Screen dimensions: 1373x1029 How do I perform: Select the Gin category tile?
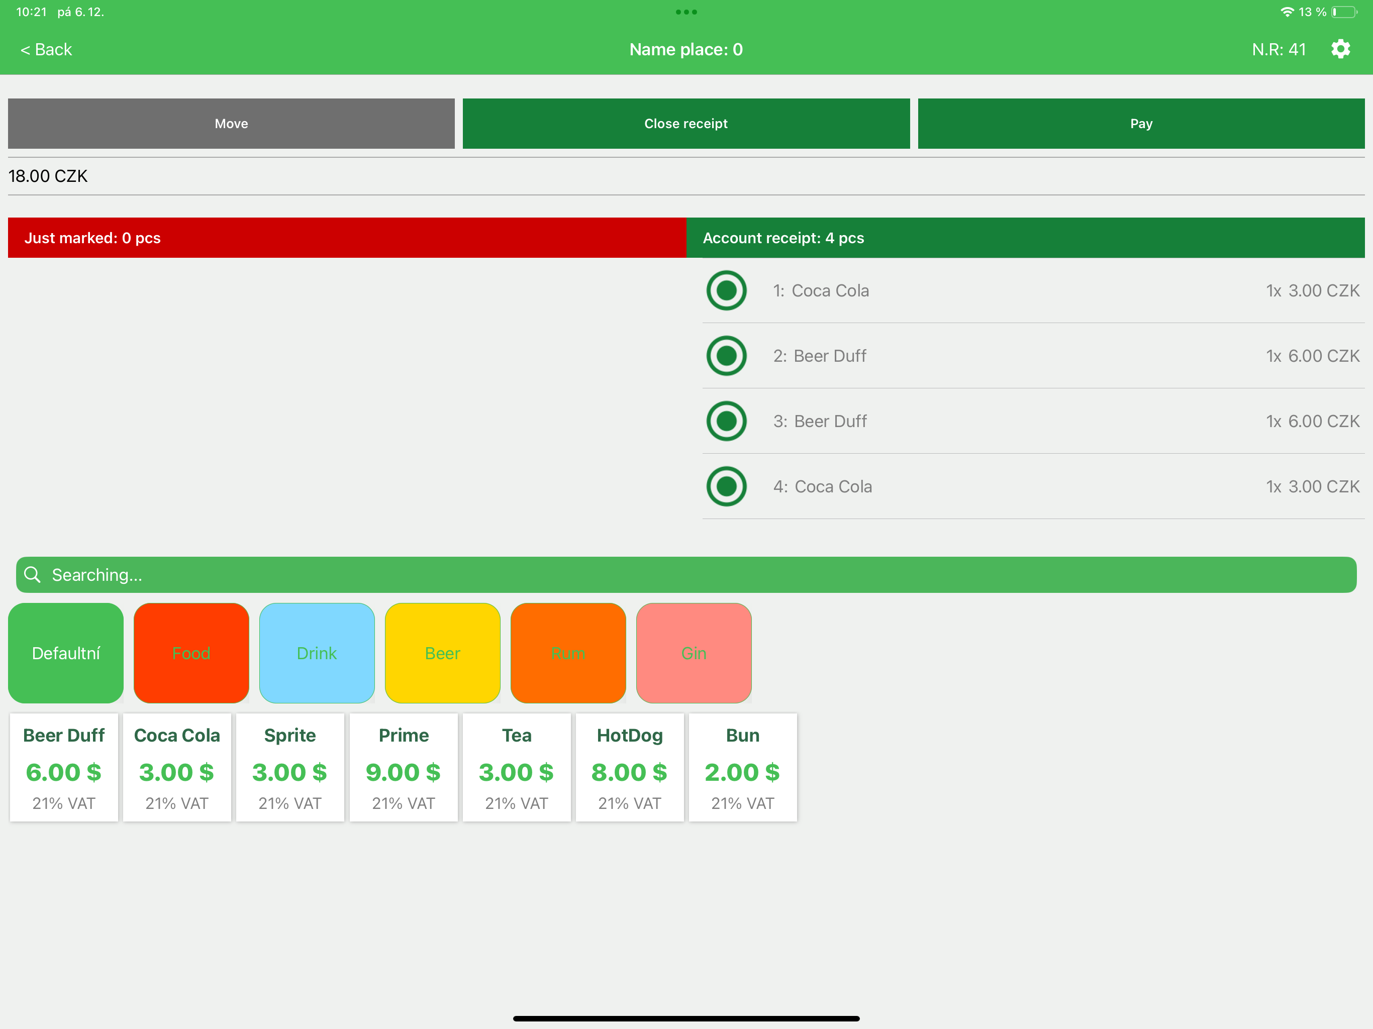pyautogui.click(x=694, y=653)
